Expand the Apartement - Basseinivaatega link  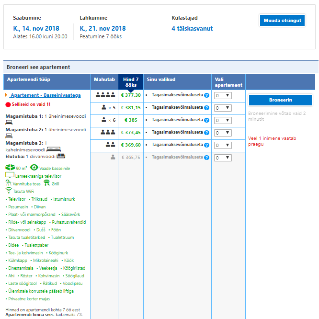[x=45, y=95]
